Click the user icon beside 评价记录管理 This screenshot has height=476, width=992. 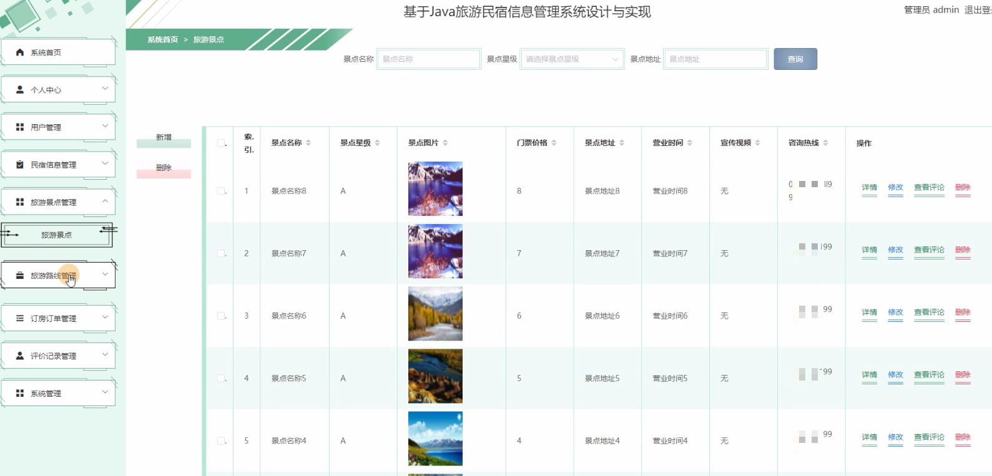pos(20,356)
